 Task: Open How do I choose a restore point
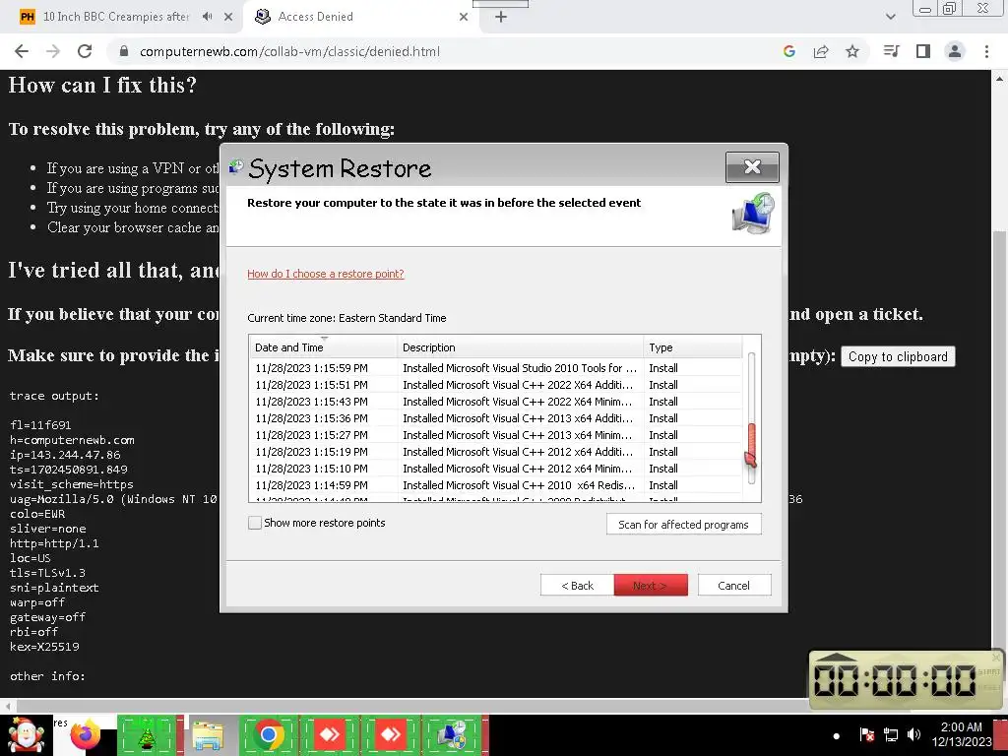pyautogui.click(x=325, y=274)
